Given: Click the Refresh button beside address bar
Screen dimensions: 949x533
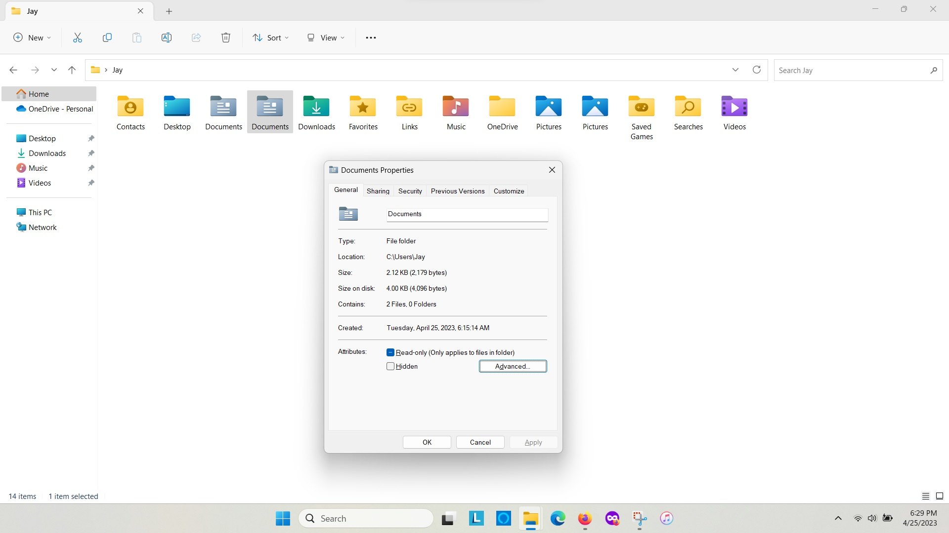Looking at the screenshot, I should tap(756, 70).
